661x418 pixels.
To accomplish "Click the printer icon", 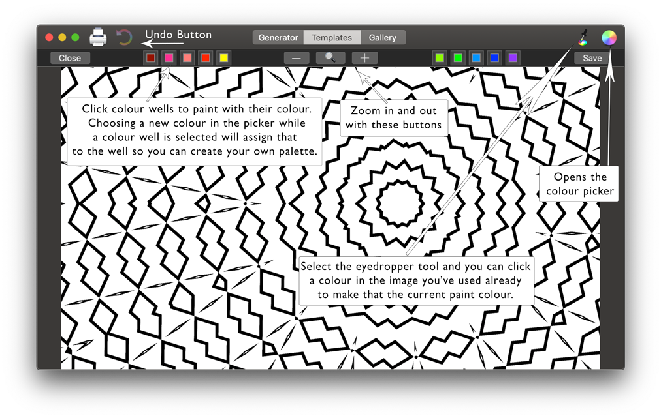I will [98, 37].
